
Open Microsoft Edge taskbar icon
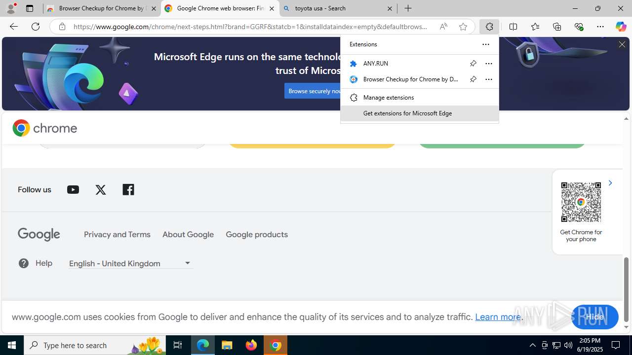203,345
